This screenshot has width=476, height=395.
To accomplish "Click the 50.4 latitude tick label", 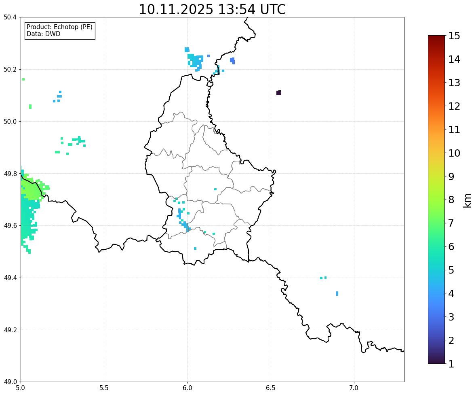I will (x=10, y=17).
